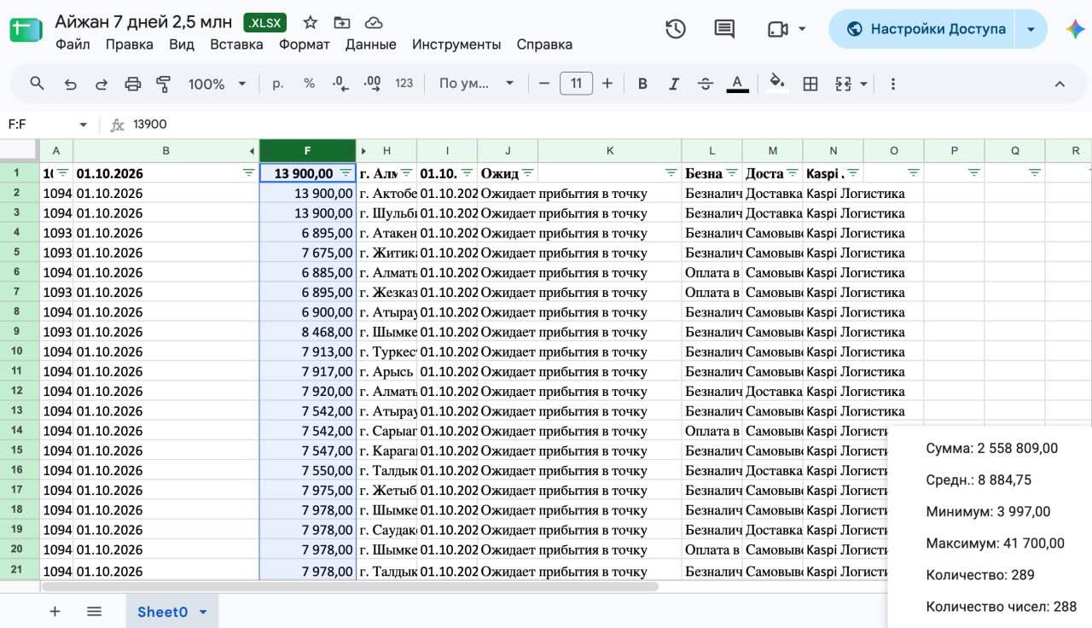The height and width of the screenshot is (628, 1092).
Task: Toggle the filter button in cell F1
Action: click(346, 172)
